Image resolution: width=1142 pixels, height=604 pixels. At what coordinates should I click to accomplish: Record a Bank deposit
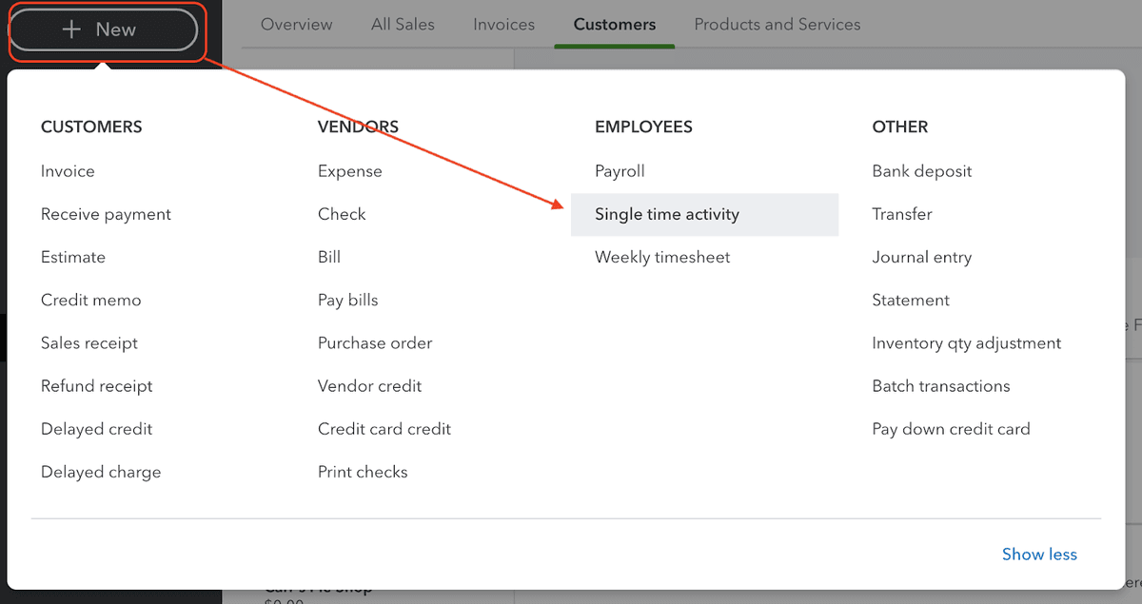pyautogui.click(x=922, y=171)
